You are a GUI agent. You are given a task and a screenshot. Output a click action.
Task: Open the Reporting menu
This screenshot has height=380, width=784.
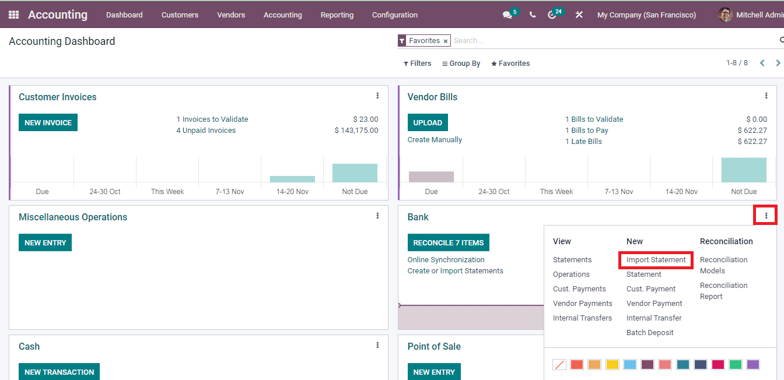[x=337, y=14]
